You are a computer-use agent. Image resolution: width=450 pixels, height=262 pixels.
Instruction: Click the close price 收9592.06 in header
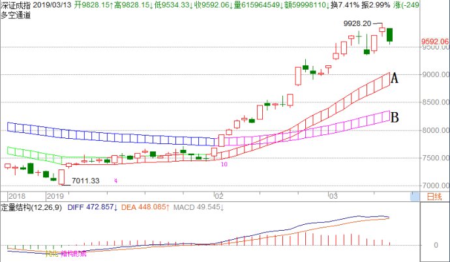tap(213, 5)
